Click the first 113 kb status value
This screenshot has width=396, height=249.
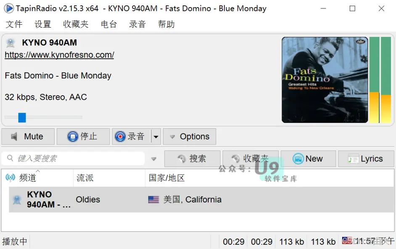coord(291,242)
